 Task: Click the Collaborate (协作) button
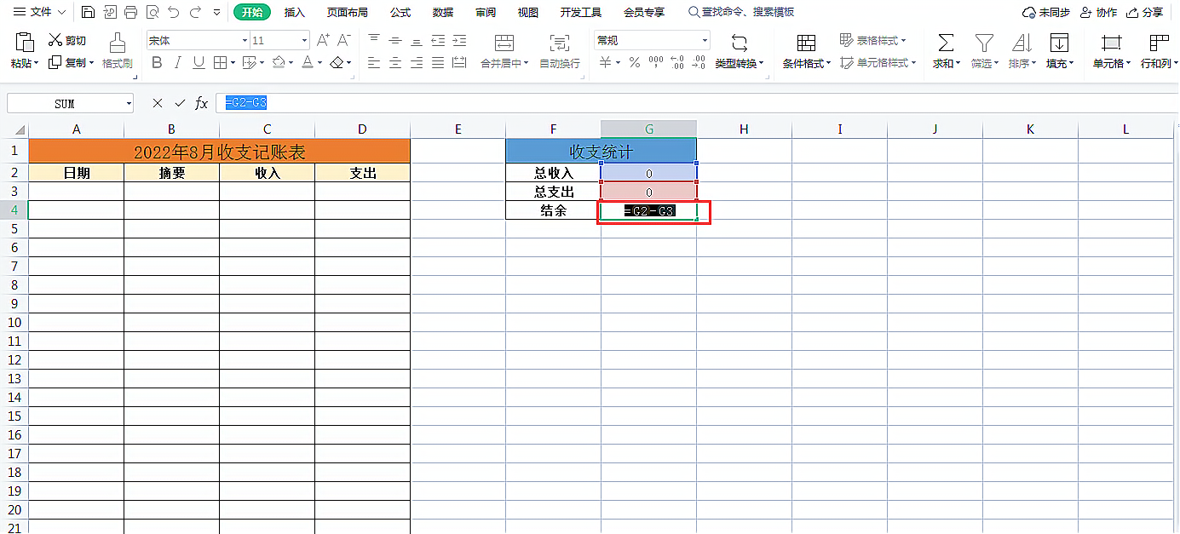point(1098,12)
